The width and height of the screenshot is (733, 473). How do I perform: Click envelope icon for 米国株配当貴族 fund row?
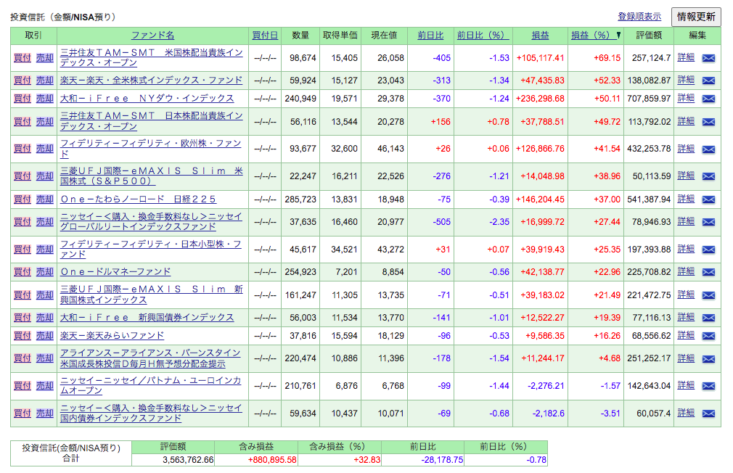[x=709, y=58]
